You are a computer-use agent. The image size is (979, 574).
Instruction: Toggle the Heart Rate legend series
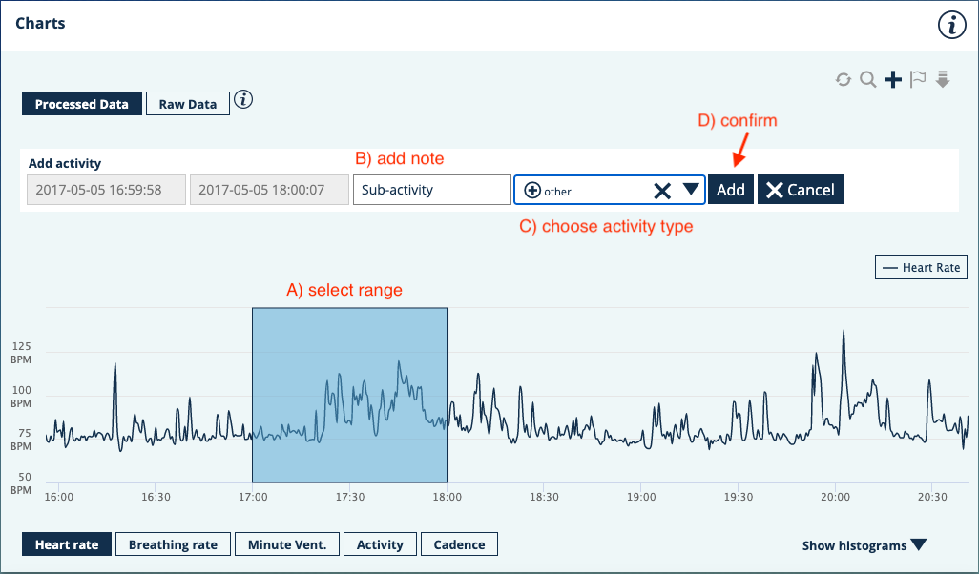pyautogui.click(x=921, y=268)
